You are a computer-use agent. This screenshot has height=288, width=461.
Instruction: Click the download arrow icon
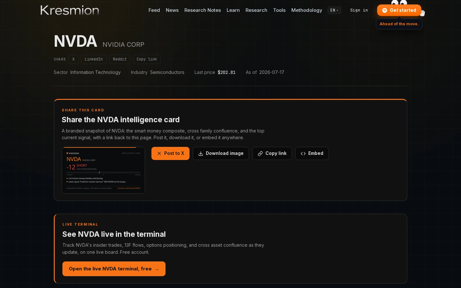click(x=201, y=154)
